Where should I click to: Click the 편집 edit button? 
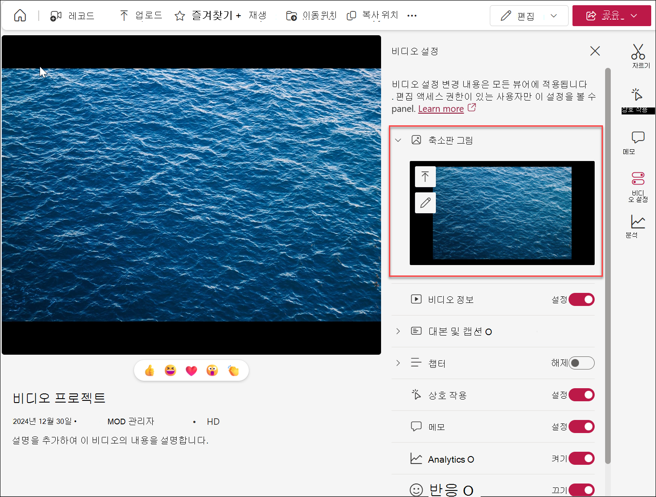tap(517, 16)
